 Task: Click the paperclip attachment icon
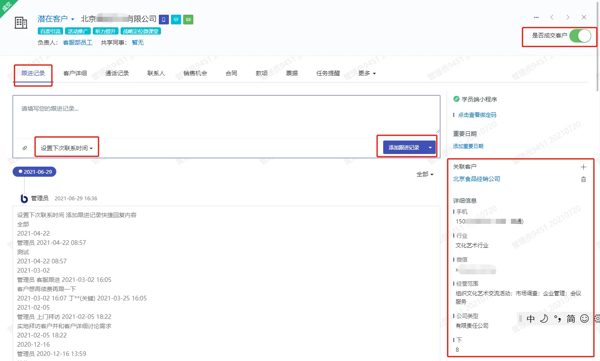25,148
